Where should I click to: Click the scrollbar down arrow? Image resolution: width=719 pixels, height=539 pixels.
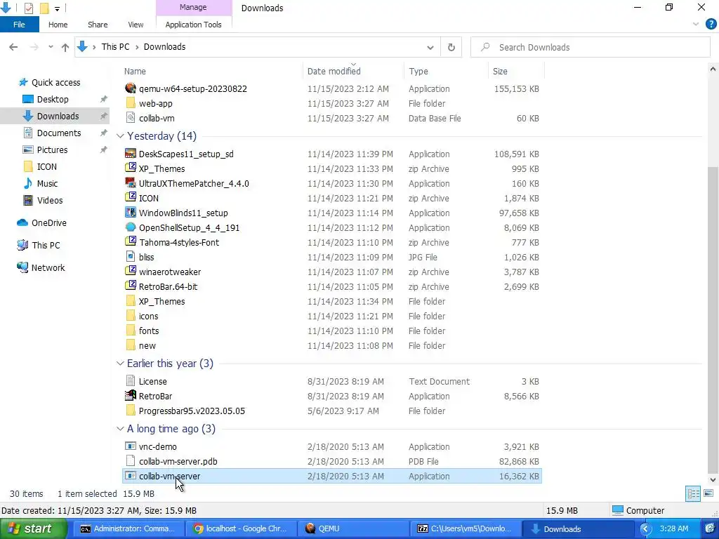pos(713,480)
